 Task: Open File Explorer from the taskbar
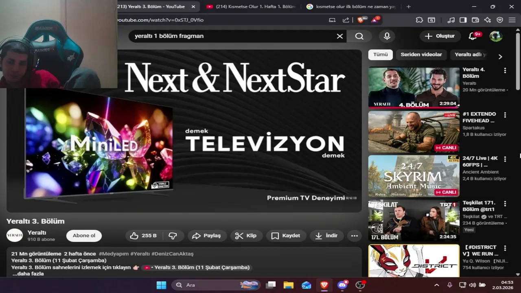(x=289, y=285)
